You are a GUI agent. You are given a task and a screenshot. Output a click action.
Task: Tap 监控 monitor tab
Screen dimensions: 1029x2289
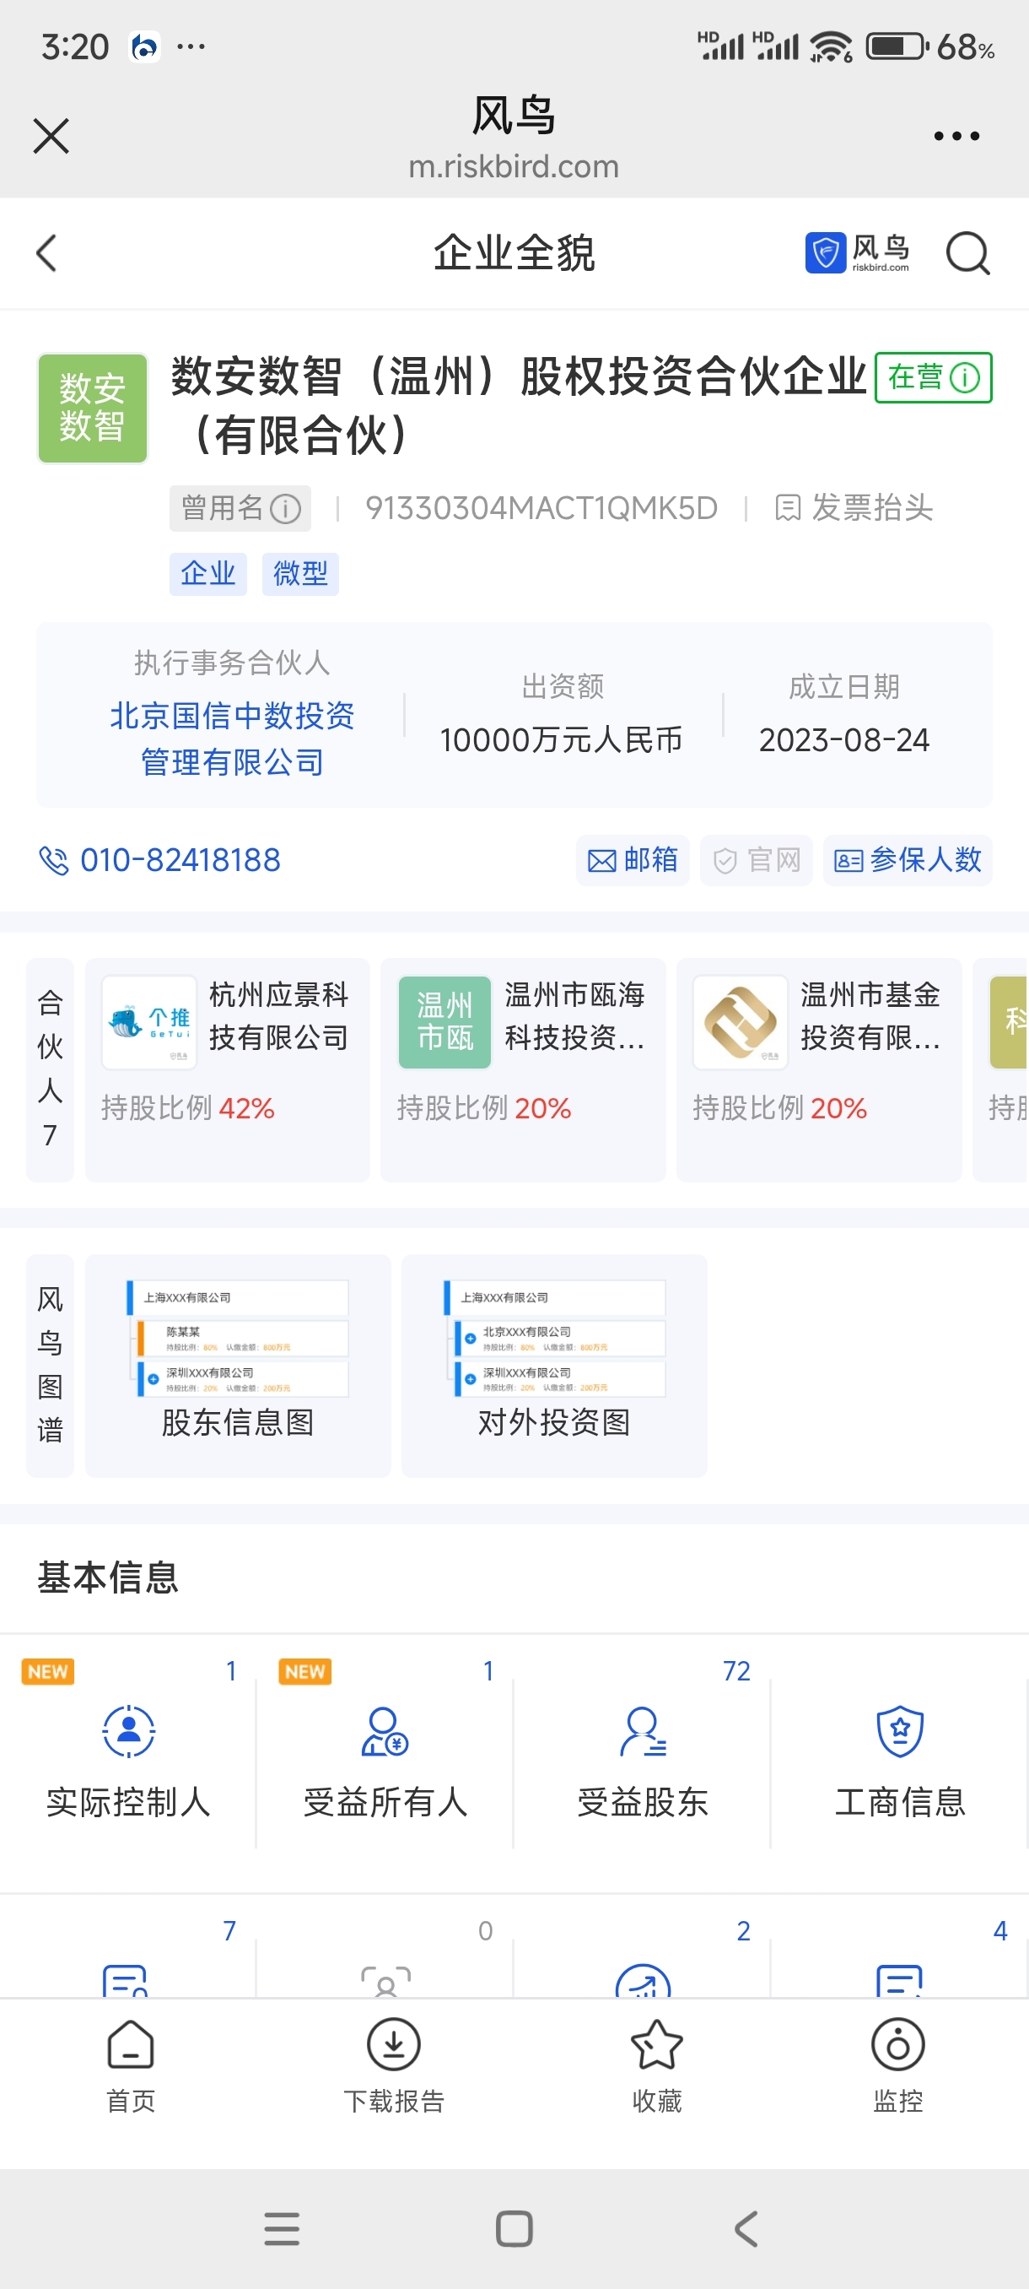[897, 2066]
